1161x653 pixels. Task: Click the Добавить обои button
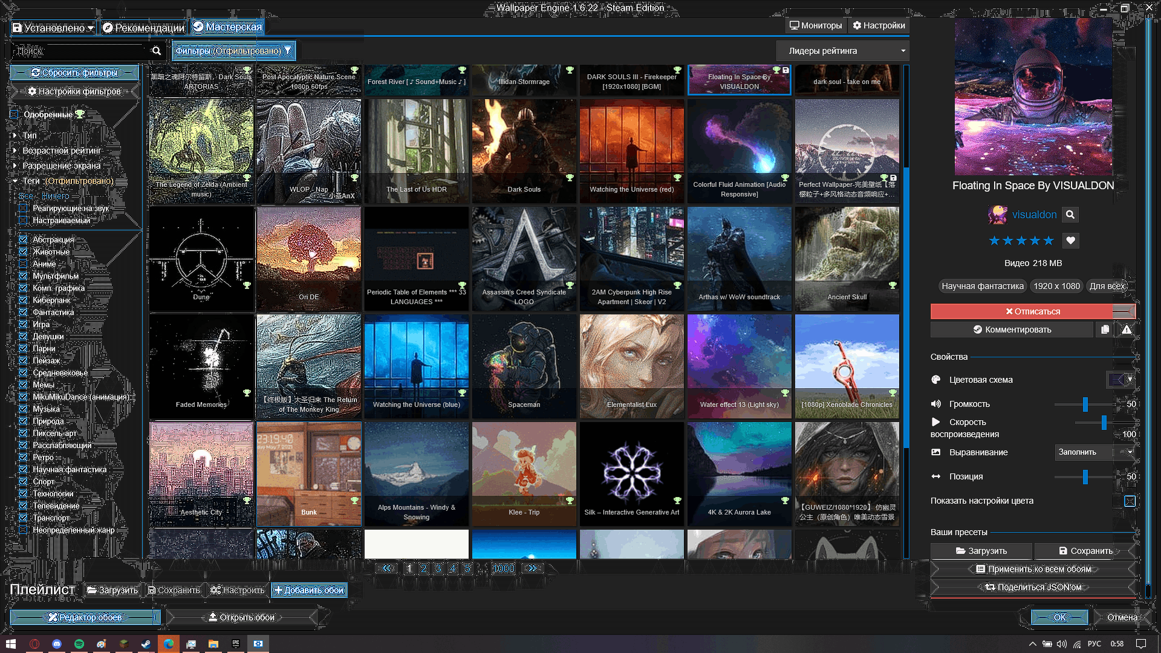point(309,590)
